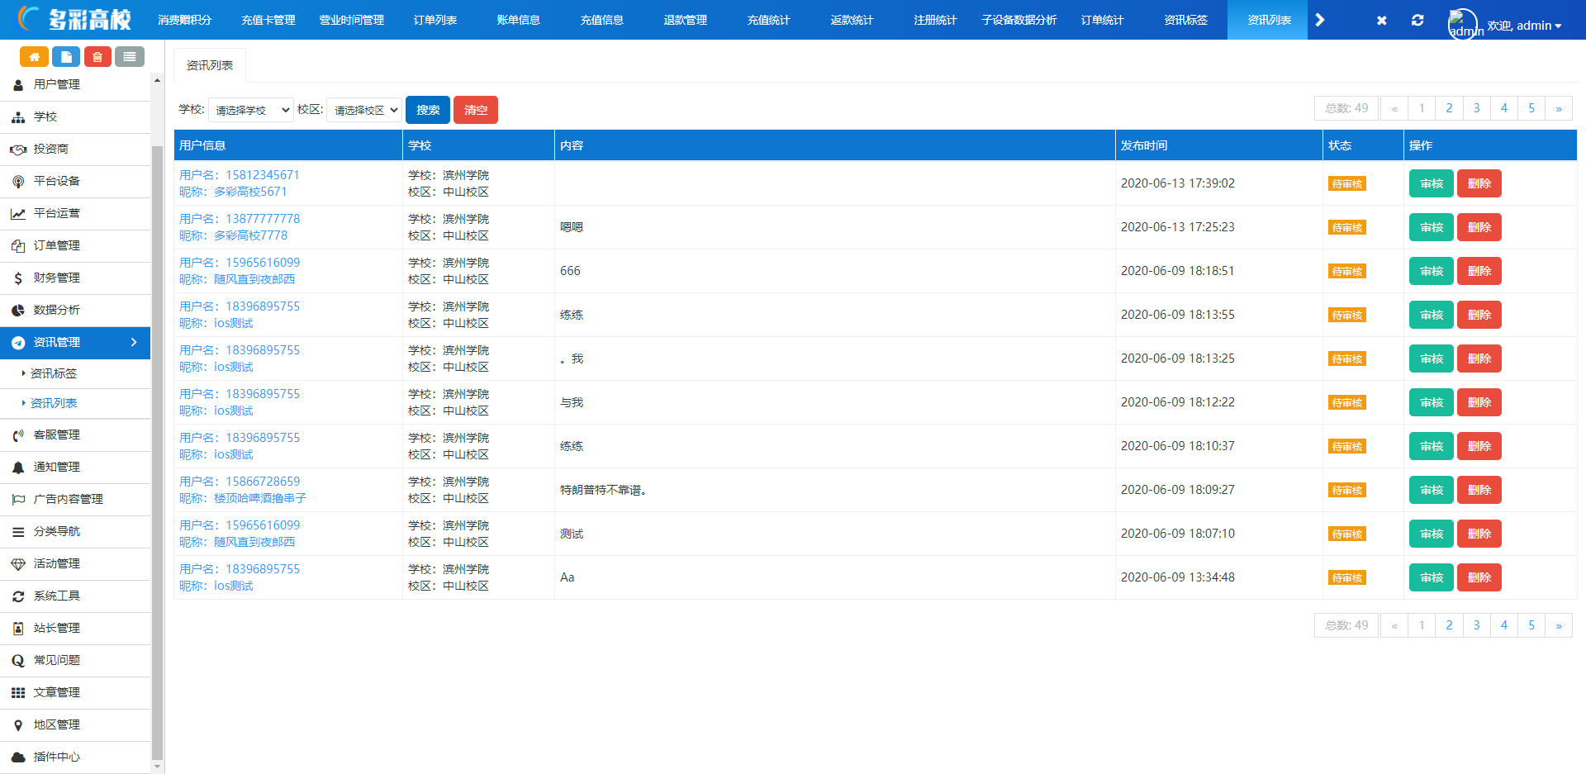Viewport: 1586px width, 774px height.
Task: Click the 平台设备 podcast icon
Action: 18,182
